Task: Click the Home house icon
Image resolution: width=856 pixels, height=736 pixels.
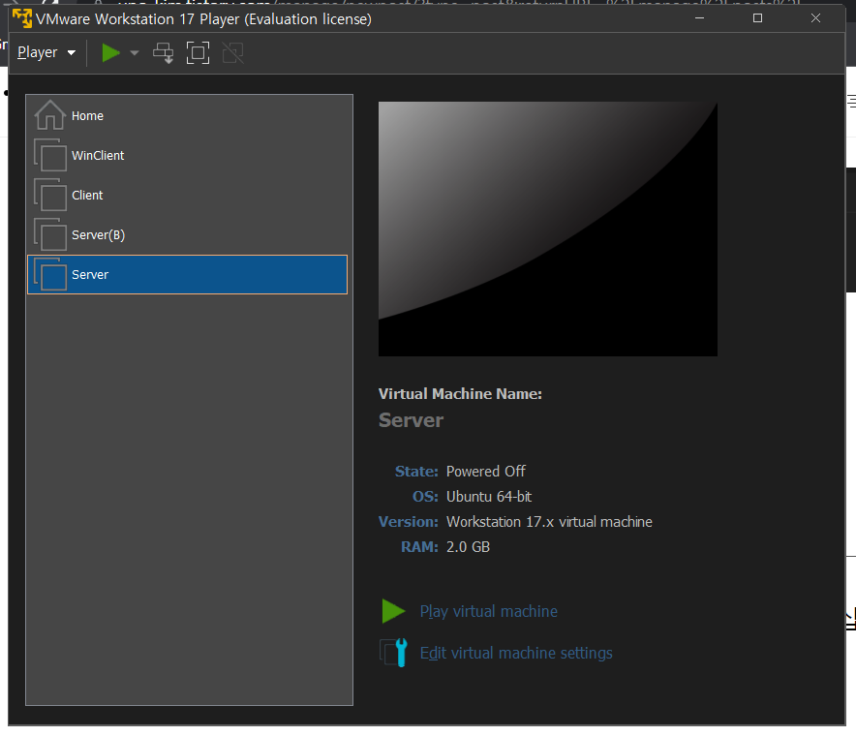Action: tap(49, 115)
